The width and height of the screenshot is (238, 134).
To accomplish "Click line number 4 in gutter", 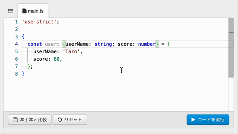I will tap(16, 44).
